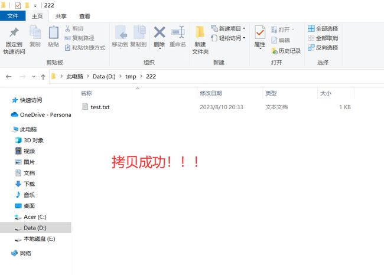Expand chevron after Data (D:) in path
The width and height of the screenshot is (384, 275).
[121, 76]
